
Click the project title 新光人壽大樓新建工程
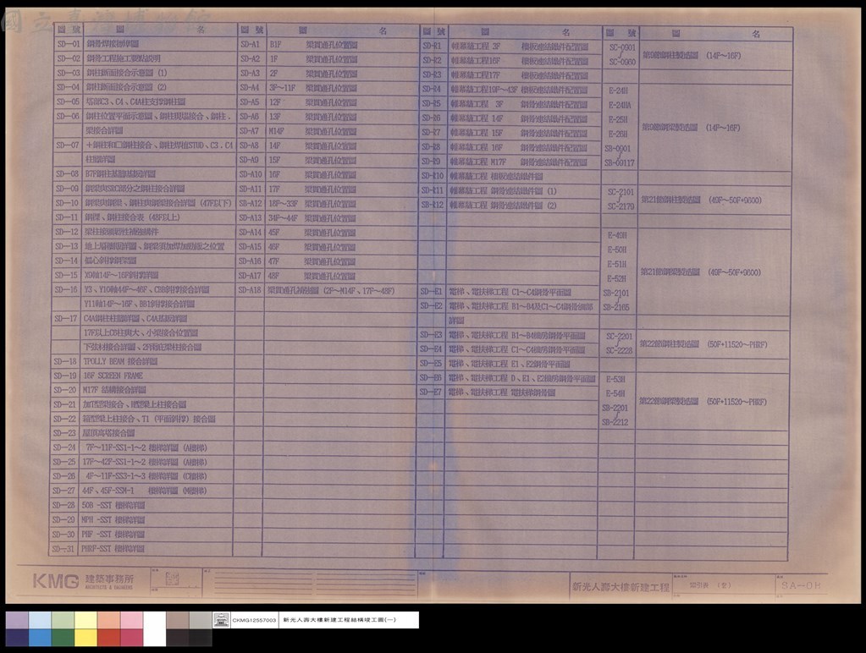[621, 587]
